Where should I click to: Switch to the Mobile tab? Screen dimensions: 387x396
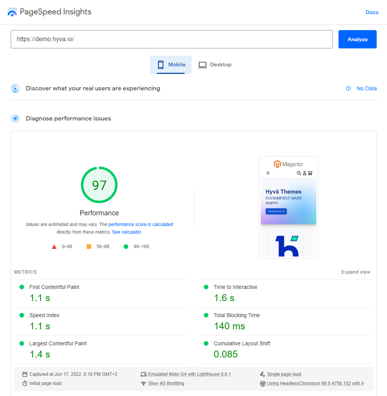pos(171,65)
